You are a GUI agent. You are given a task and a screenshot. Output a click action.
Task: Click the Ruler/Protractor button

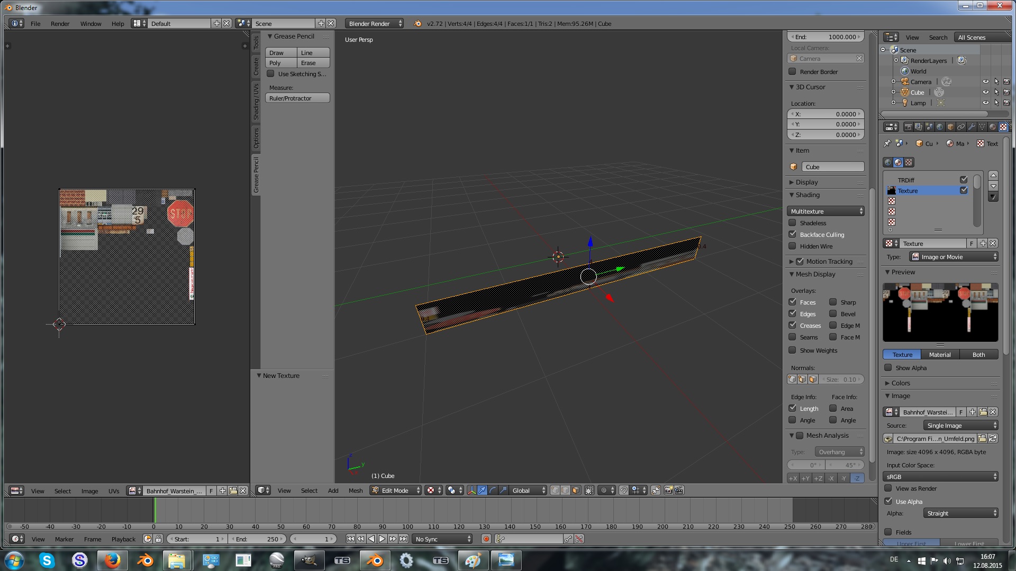(x=297, y=98)
